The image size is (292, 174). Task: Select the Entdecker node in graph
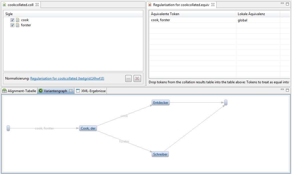[161, 102]
